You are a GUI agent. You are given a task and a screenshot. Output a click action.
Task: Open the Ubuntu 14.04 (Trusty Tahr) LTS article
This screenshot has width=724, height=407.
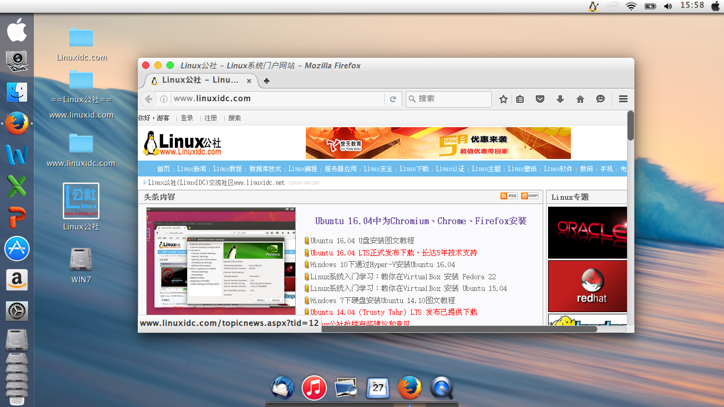pyautogui.click(x=394, y=312)
